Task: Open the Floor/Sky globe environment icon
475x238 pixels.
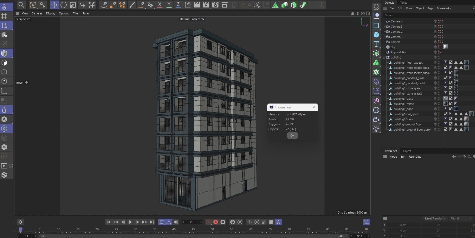Action: coord(376,110)
